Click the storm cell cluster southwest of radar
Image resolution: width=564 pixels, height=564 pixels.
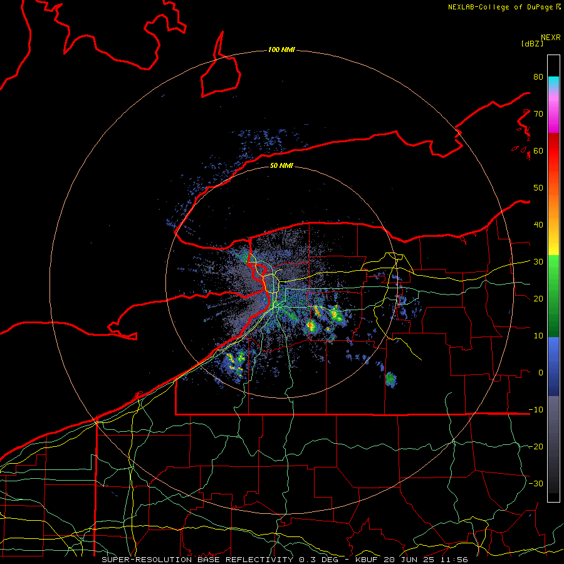click(235, 363)
